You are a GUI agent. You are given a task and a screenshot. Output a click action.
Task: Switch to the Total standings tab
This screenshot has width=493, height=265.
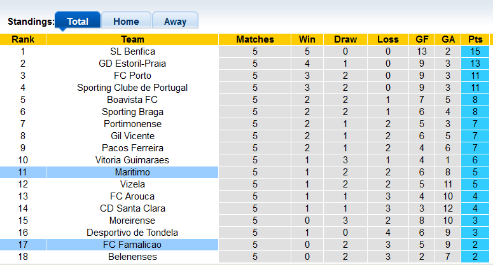click(78, 21)
